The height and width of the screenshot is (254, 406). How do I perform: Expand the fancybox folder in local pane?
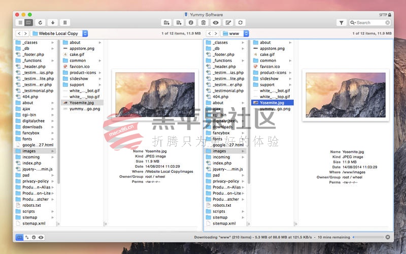(x=53, y=133)
